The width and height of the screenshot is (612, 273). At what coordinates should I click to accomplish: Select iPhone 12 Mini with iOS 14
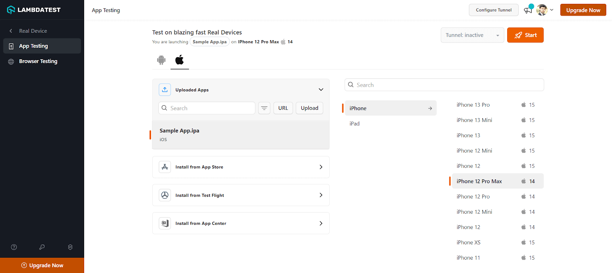point(498,212)
